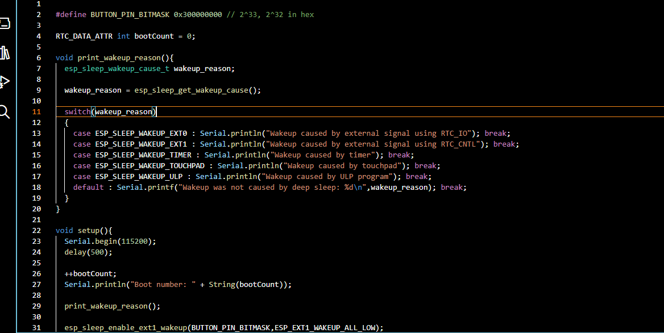Click line number 11 in the gutter

pos(37,112)
